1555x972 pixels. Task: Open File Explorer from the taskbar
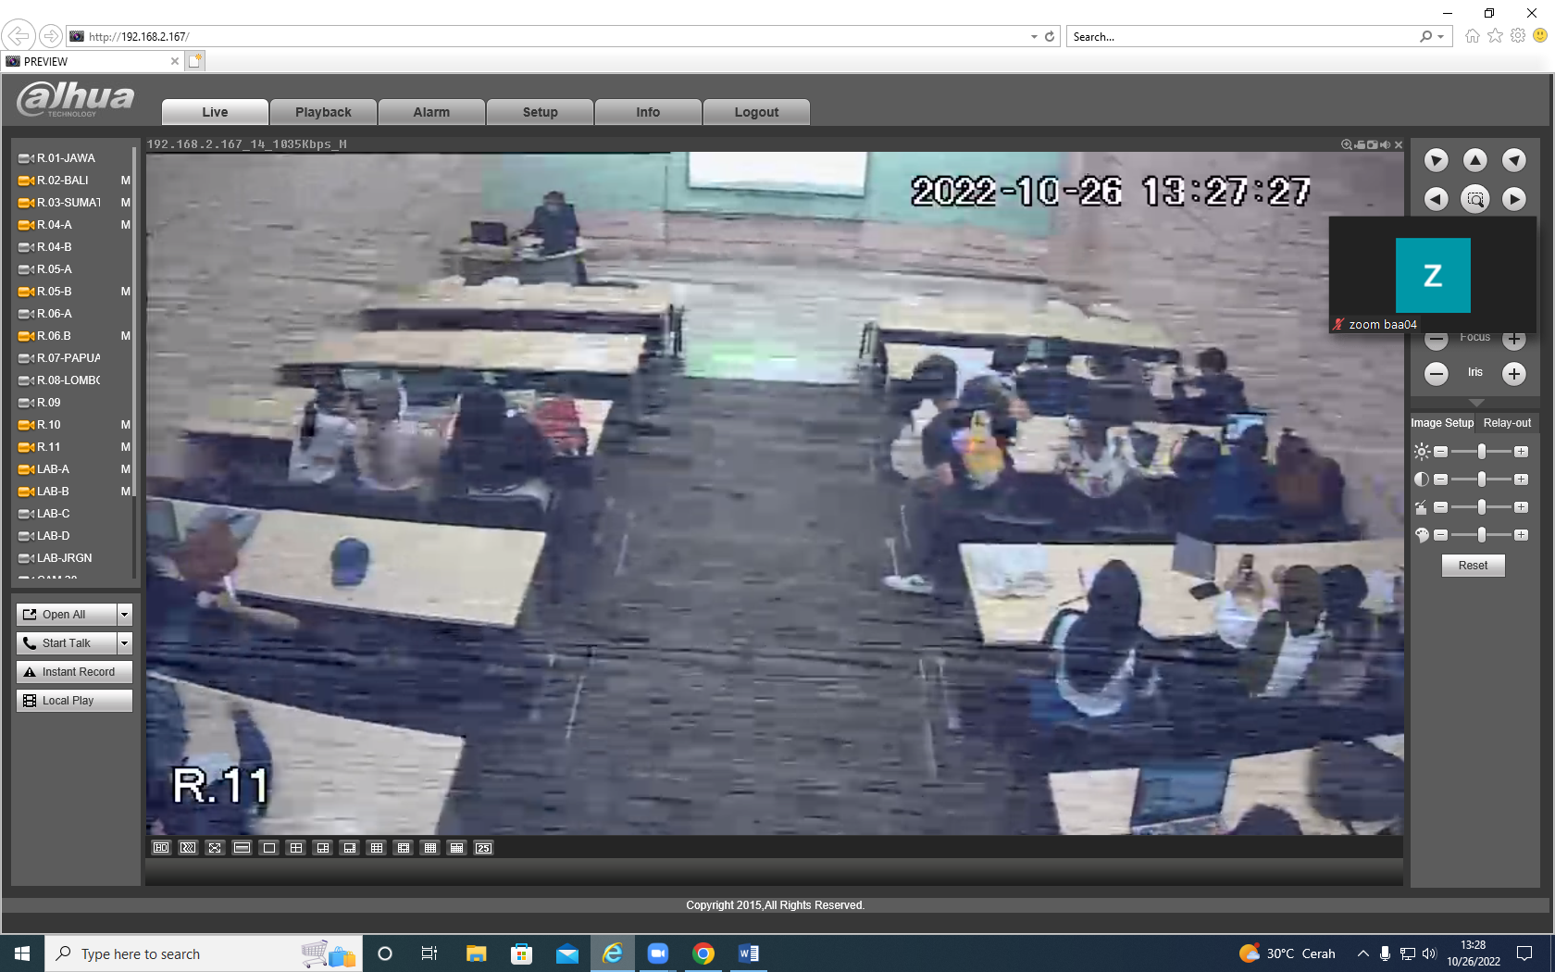pyautogui.click(x=477, y=953)
